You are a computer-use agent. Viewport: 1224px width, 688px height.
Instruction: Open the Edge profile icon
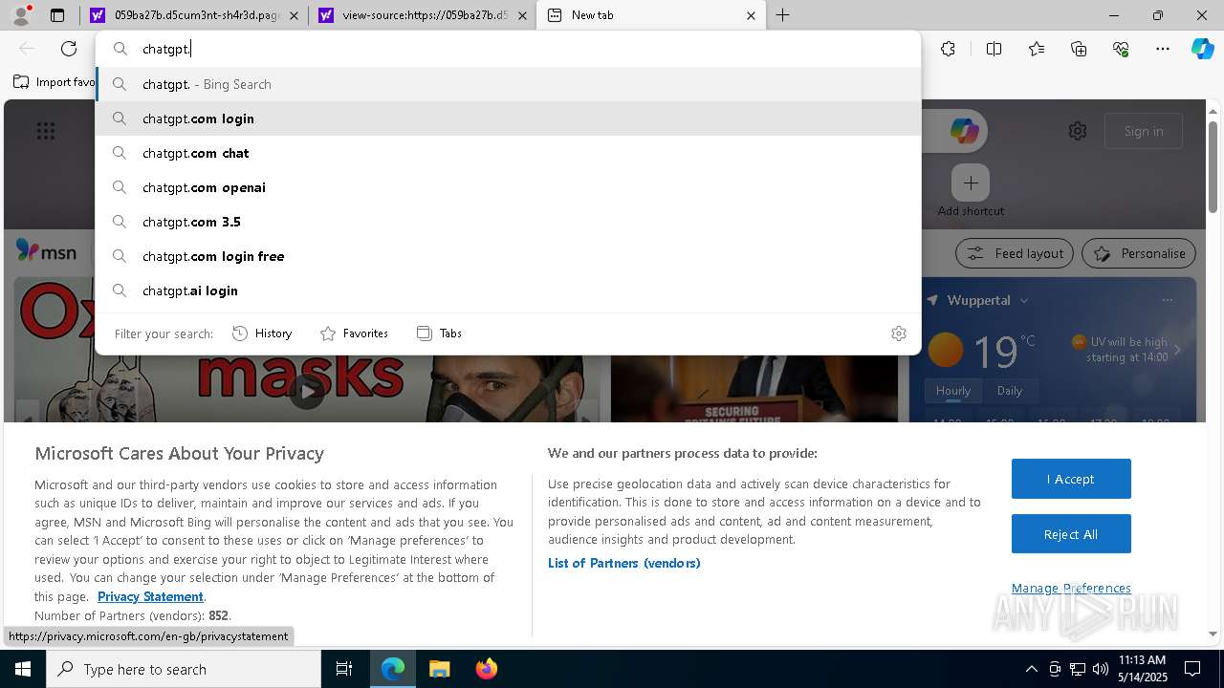(21, 15)
